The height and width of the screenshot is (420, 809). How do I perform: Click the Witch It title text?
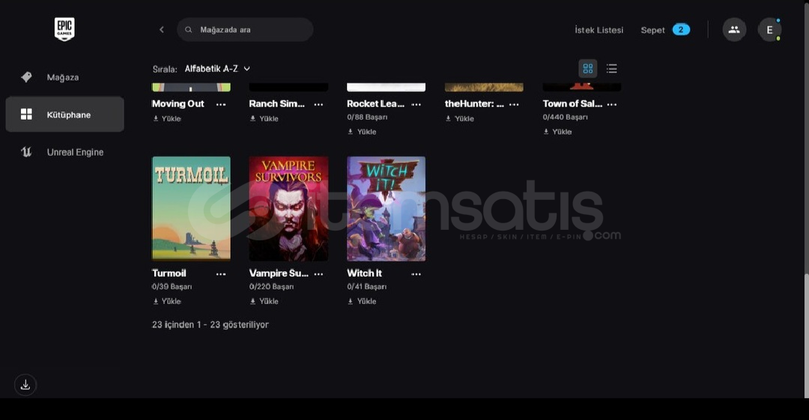tap(364, 273)
